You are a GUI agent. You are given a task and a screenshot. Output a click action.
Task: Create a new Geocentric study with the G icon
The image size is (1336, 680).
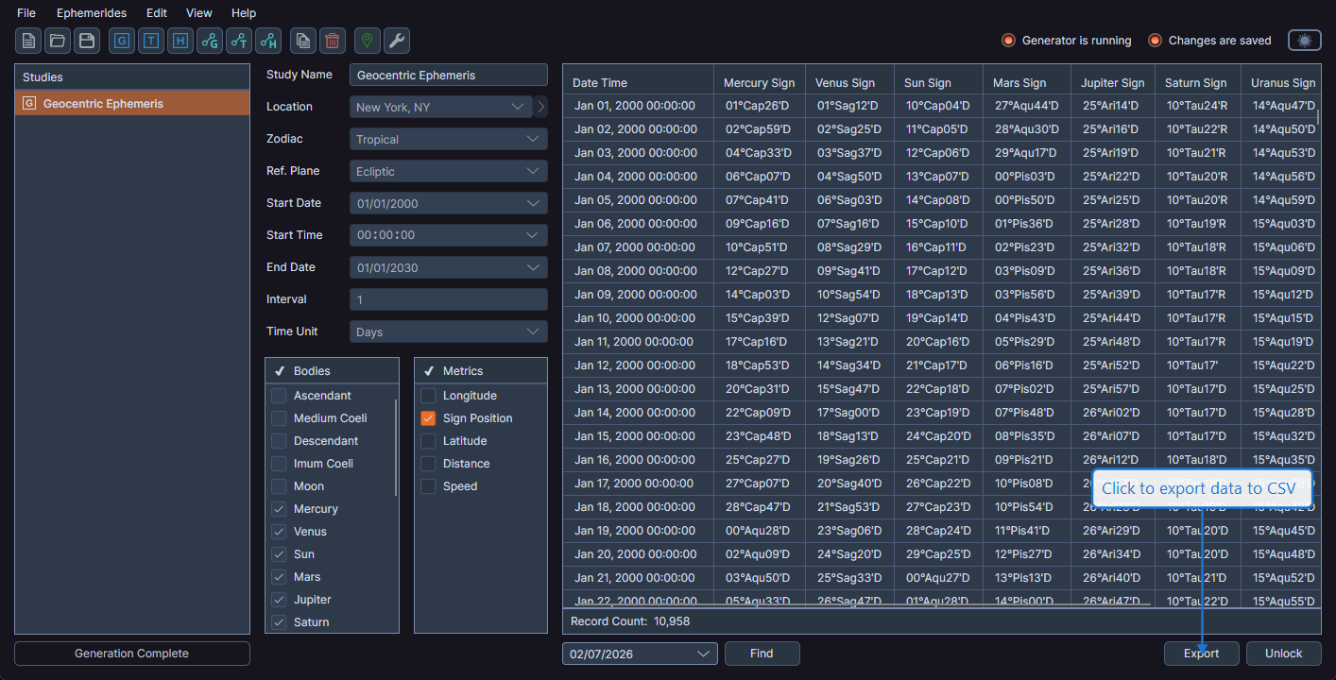click(x=121, y=41)
